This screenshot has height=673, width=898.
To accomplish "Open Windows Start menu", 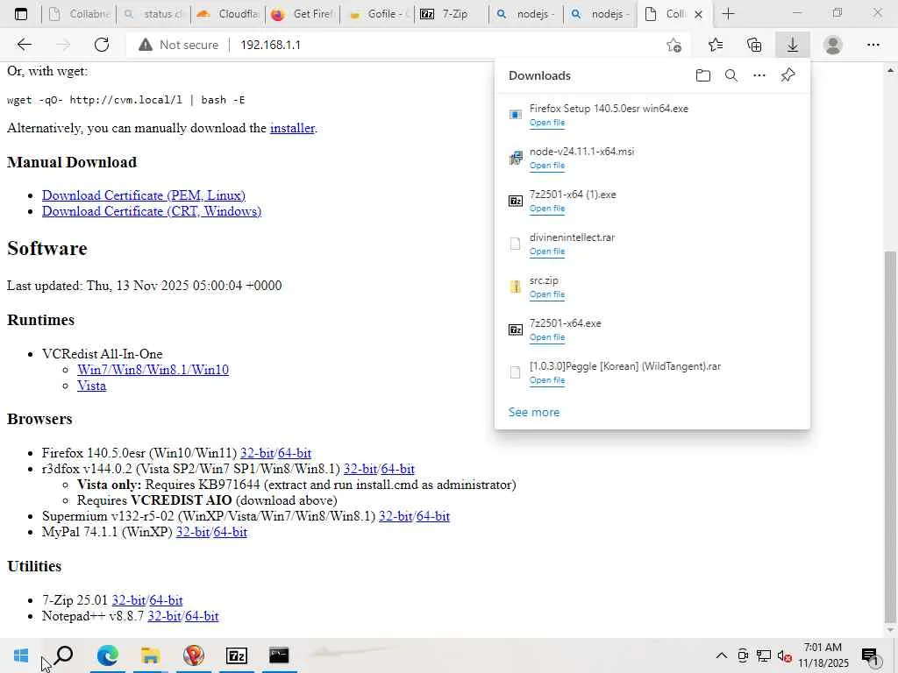I will [21, 655].
